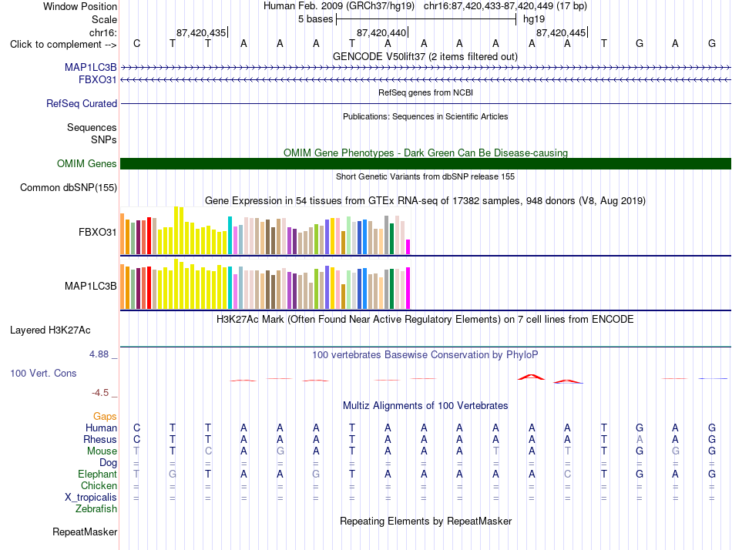732x550 pixels.
Task: Click the RefSeq Curated horizontal gene line
Action: click(426, 104)
